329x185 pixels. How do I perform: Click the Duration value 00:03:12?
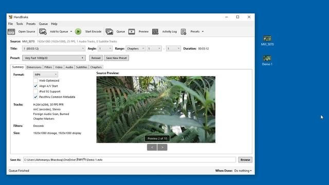point(204,49)
